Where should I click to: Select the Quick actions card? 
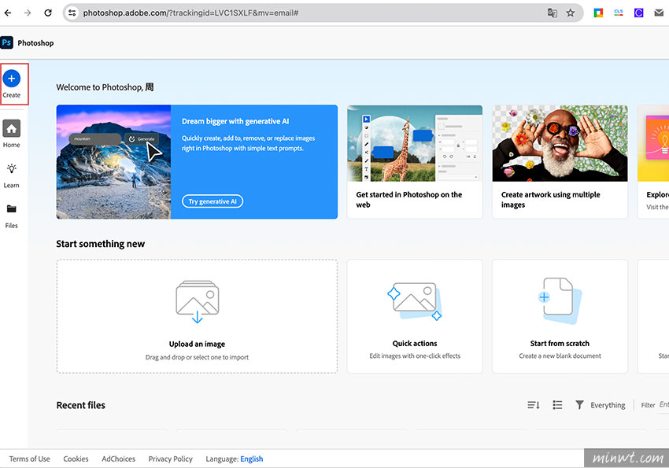click(x=415, y=316)
